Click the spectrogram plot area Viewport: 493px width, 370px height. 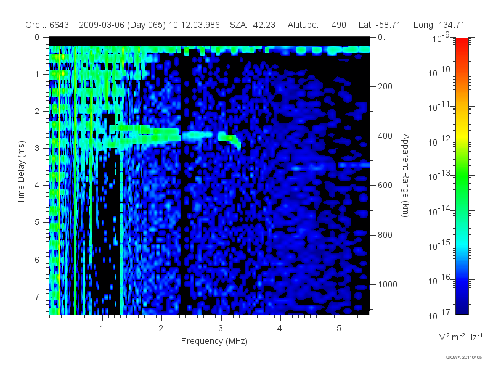coord(210,176)
